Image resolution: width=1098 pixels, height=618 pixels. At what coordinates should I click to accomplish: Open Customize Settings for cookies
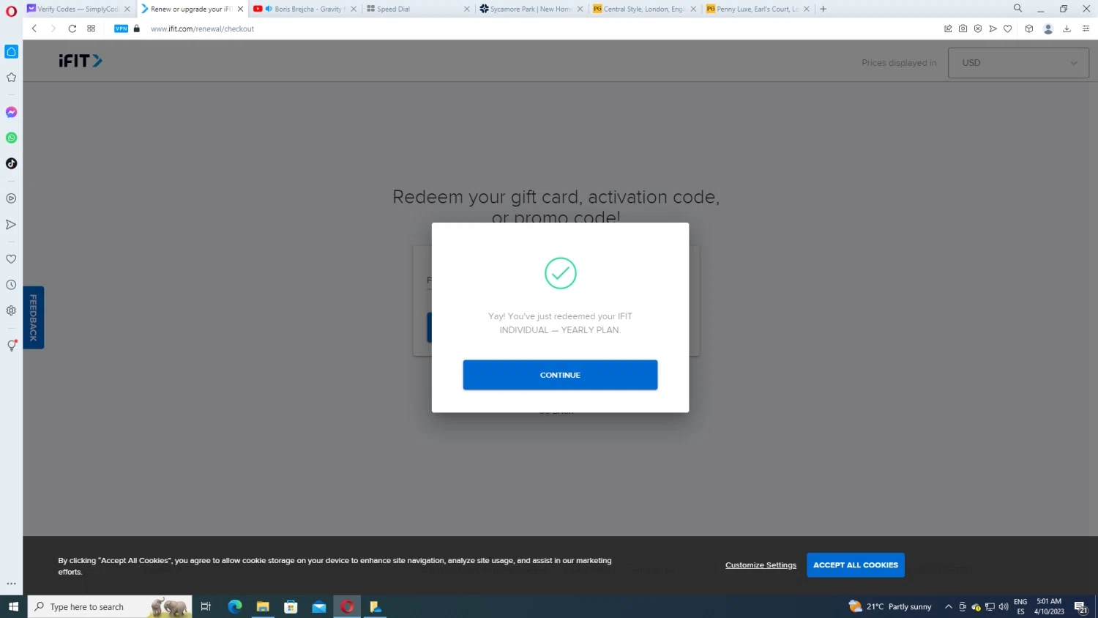(761, 565)
